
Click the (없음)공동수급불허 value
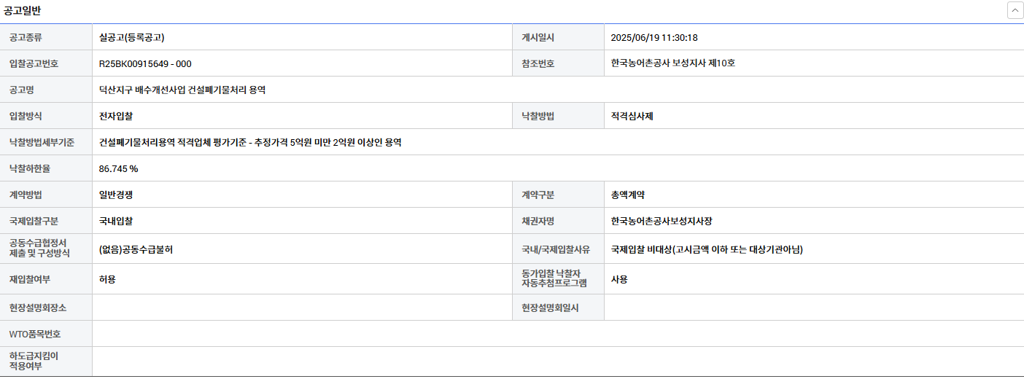click(x=136, y=249)
